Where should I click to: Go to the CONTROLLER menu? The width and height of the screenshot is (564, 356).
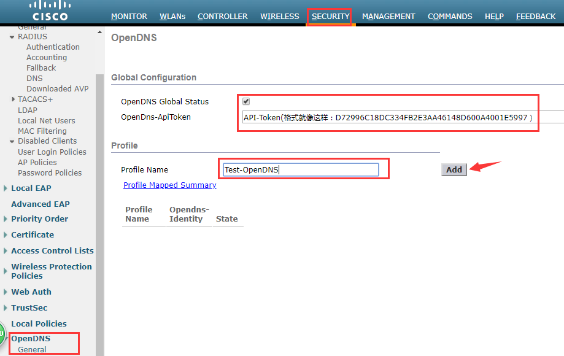coord(223,17)
